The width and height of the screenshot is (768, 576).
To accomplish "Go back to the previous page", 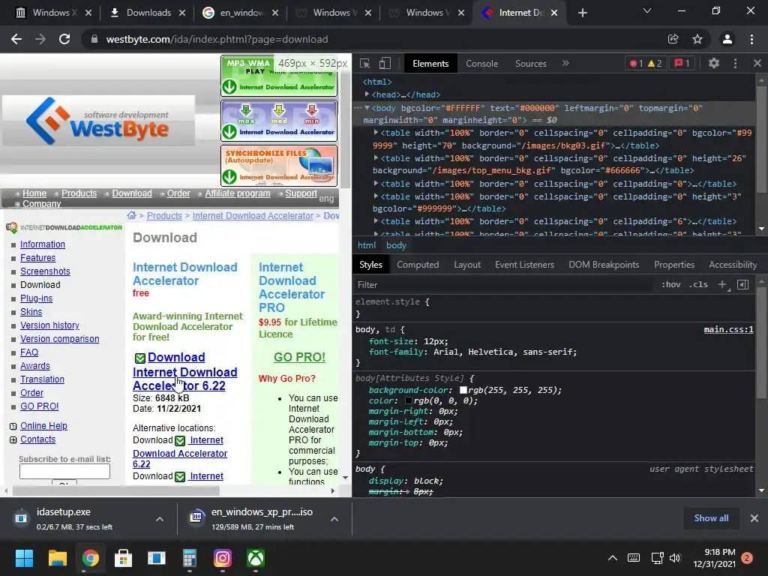I will 16,39.
